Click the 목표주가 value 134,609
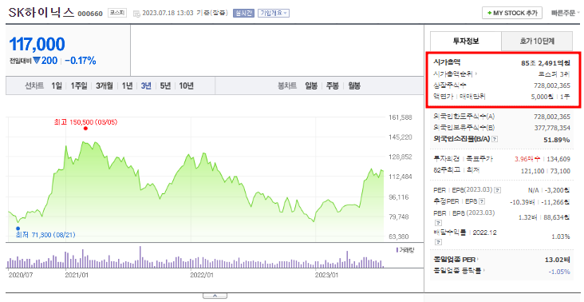 tap(558, 159)
